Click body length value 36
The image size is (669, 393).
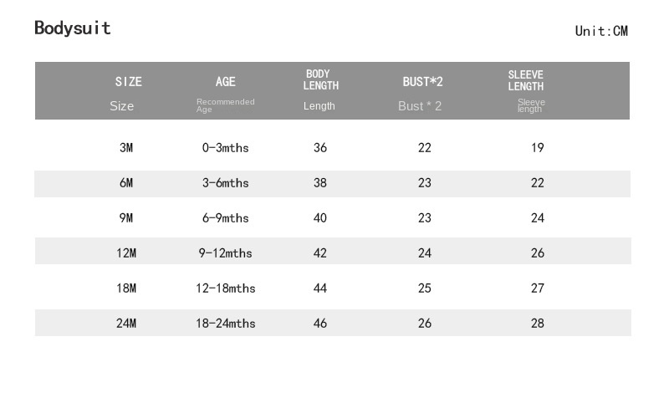click(320, 148)
